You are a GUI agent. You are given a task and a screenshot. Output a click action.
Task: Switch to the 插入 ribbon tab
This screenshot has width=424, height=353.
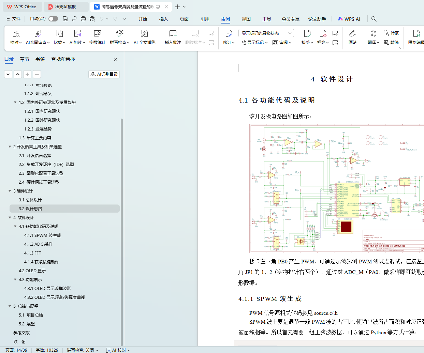163,19
